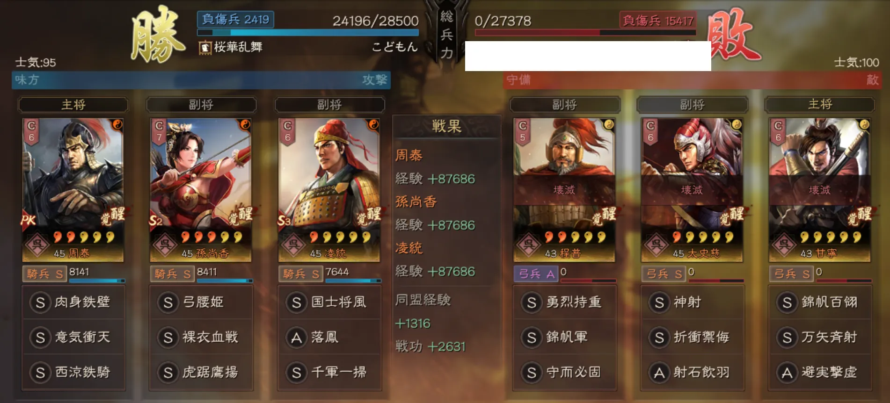Viewport: 890px width, 403px height.
Task: Click the S rank icon beside 肉身鉄壁
Action: click(x=40, y=302)
